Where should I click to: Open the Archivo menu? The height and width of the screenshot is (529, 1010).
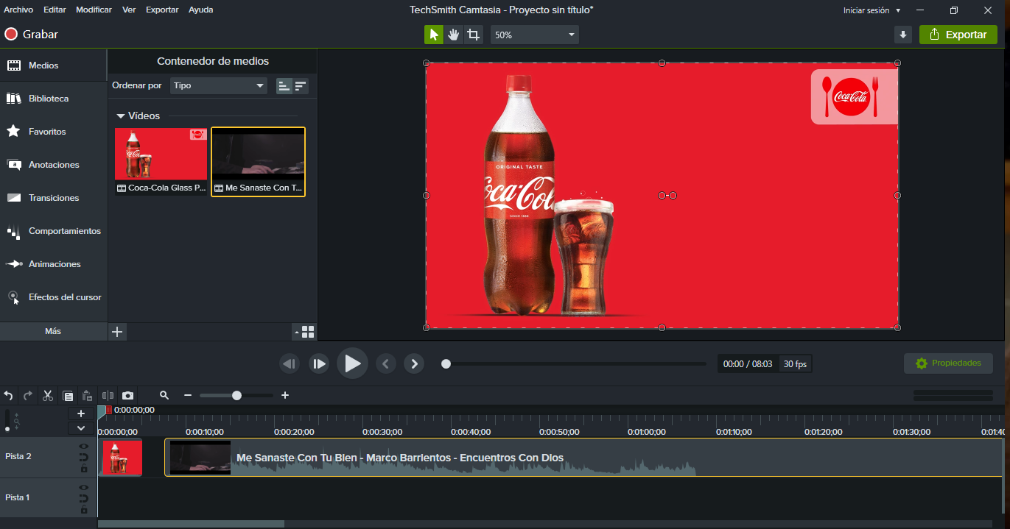pos(18,10)
